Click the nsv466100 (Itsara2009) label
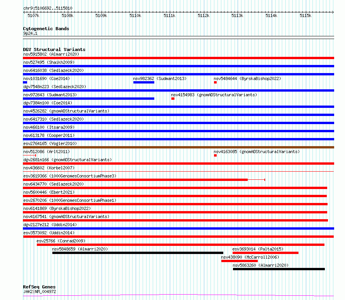Viewport: 345px width, 300px height. pyautogui.click(x=49, y=127)
